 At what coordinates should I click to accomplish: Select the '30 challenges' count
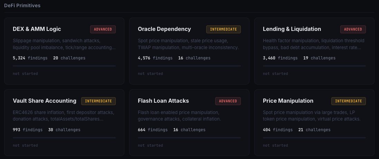pyautogui.click(x=64, y=130)
